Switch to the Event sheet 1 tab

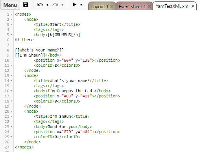click(x=132, y=6)
